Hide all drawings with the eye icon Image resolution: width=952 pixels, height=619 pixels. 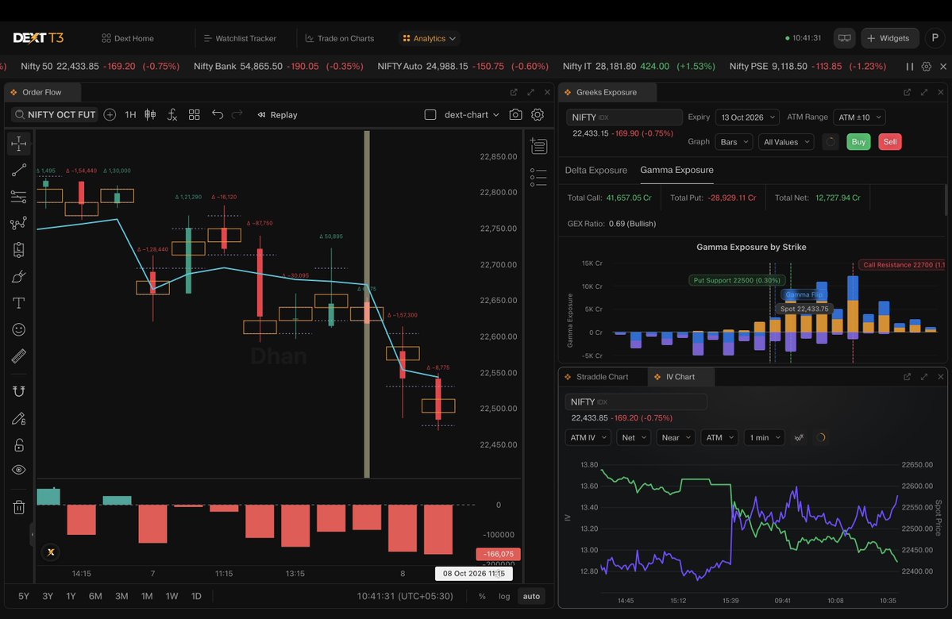[x=19, y=471]
